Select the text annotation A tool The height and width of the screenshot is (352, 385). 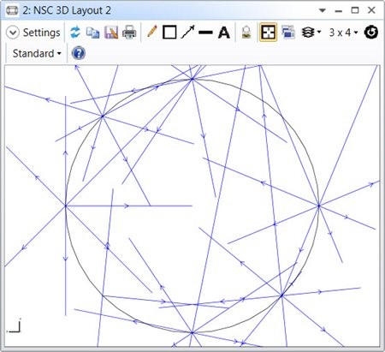click(224, 33)
